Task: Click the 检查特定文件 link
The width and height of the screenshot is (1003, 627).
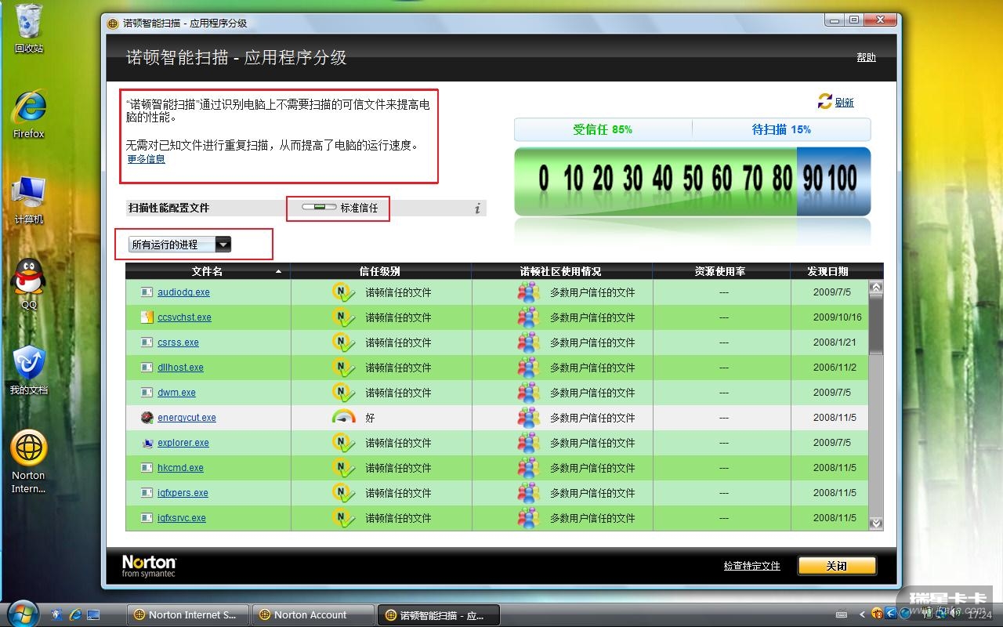Action: pos(751,566)
